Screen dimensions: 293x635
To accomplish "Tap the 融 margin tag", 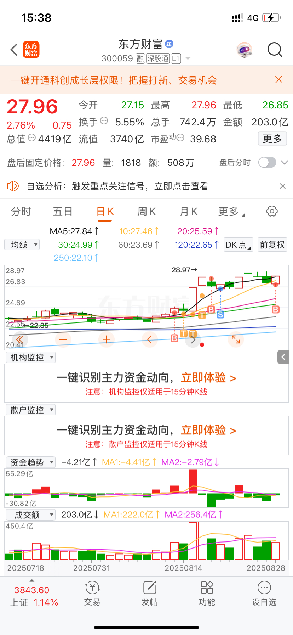I will coord(140,58).
